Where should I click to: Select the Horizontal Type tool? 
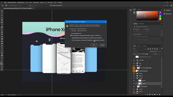click(2, 48)
